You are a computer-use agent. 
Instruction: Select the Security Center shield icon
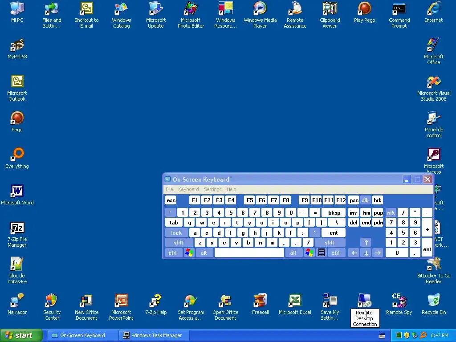[52, 301]
